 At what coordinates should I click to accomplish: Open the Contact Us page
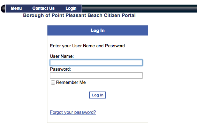click(x=44, y=8)
